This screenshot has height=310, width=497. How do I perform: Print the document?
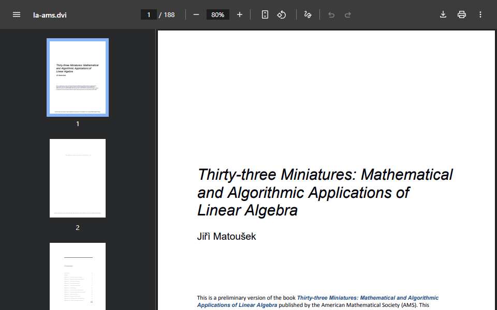tap(461, 14)
